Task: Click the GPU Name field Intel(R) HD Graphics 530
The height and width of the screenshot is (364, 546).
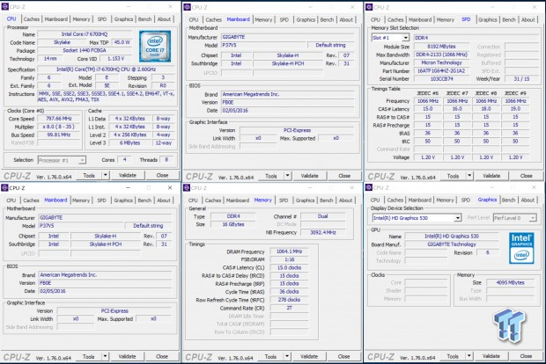Action: coord(451,236)
